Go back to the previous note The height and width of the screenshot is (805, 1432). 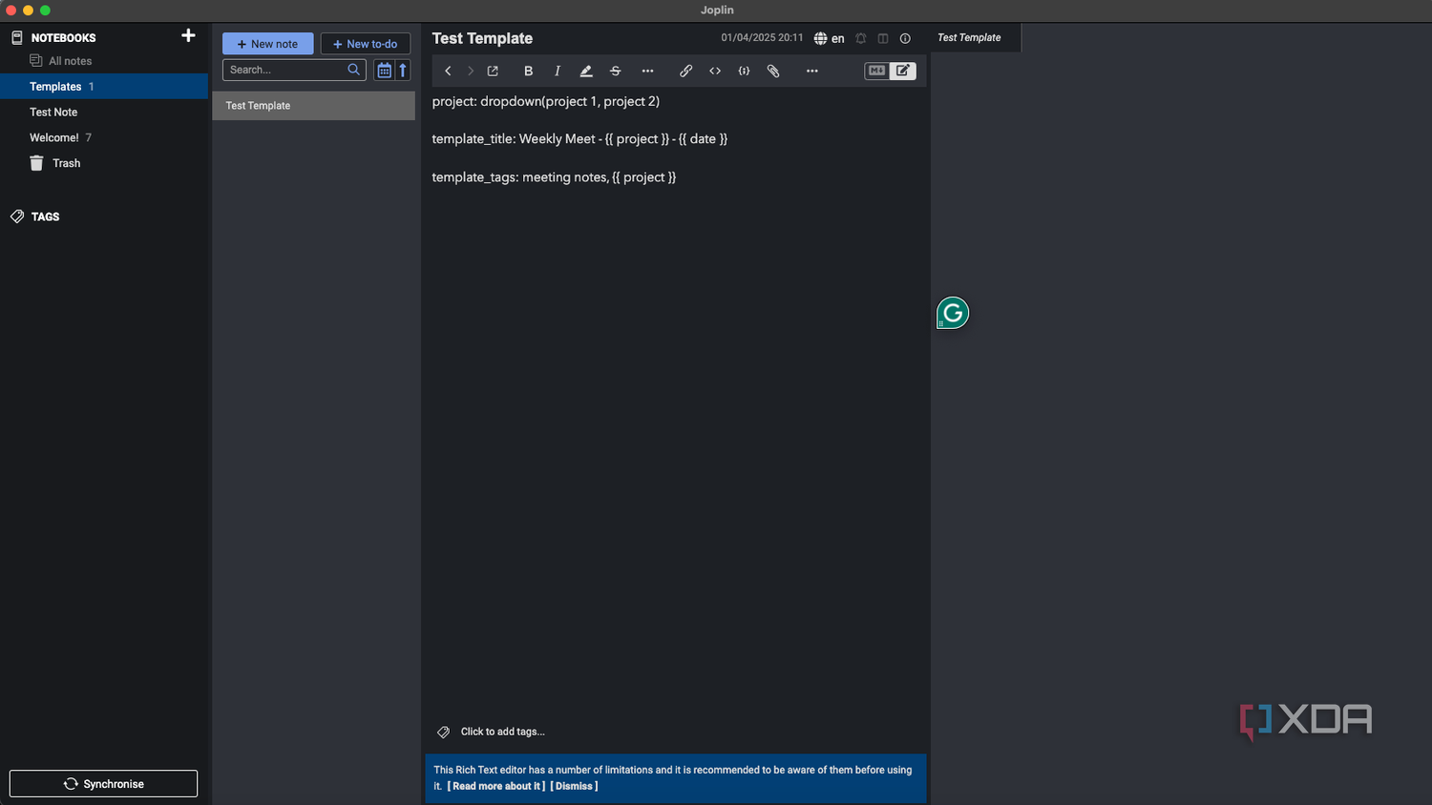pyautogui.click(x=448, y=72)
